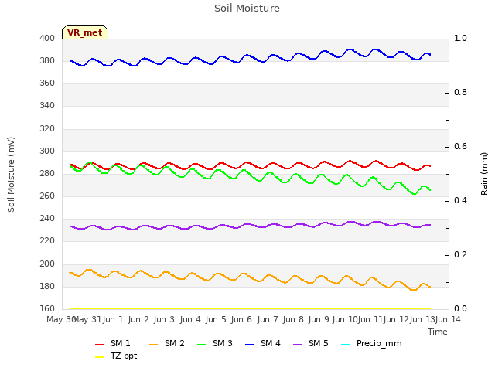Select the SM 3 legend entry
The height and width of the screenshot is (371, 495).
point(215,343)
